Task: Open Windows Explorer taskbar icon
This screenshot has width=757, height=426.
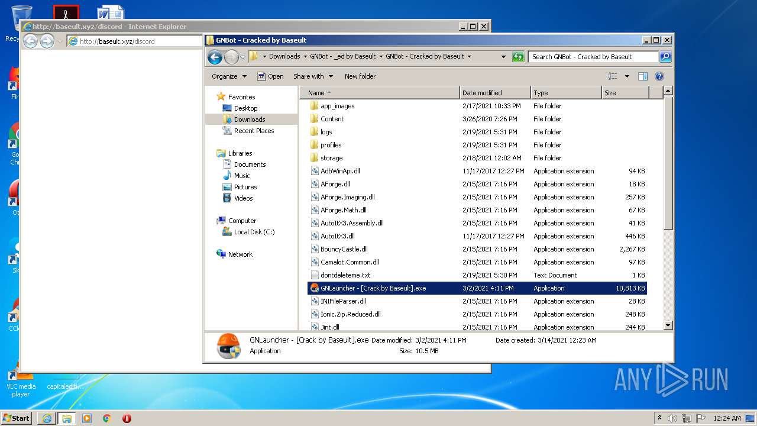Action: coord(66,418)
